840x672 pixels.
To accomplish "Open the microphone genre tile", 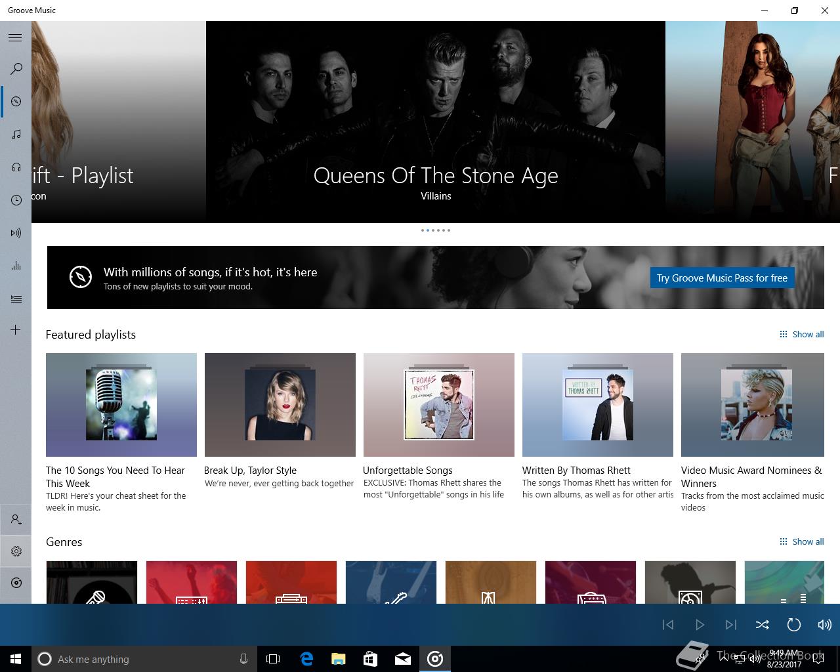I will 92,582.
